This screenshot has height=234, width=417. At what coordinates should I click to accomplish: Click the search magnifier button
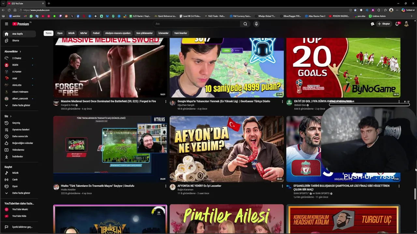245,24
